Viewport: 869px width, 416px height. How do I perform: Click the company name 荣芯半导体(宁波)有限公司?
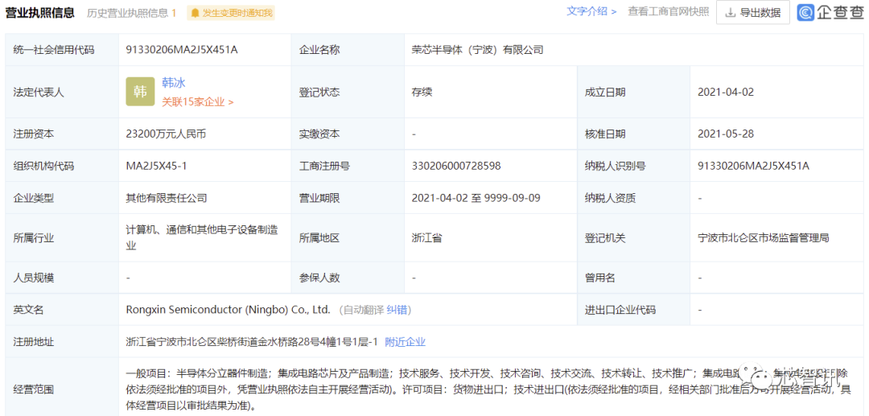point(477,50)
